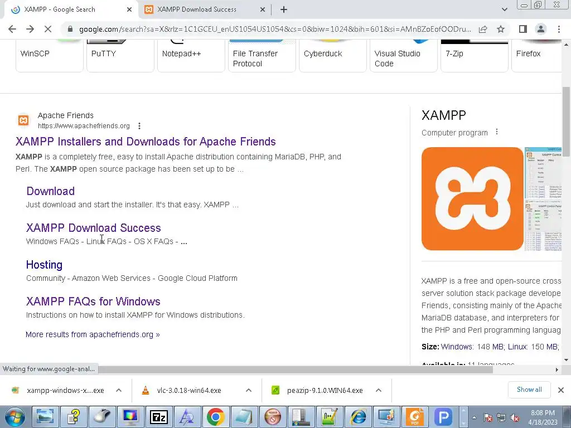Open the XAMPP Installers and Downloads result
This screenshot has height=428, width=571.
pyautogui.click(x=146, y=141)
